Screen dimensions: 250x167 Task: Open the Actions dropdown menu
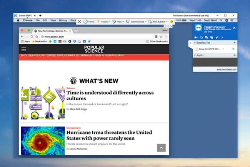pyautogui.click(x=104, y=22)
